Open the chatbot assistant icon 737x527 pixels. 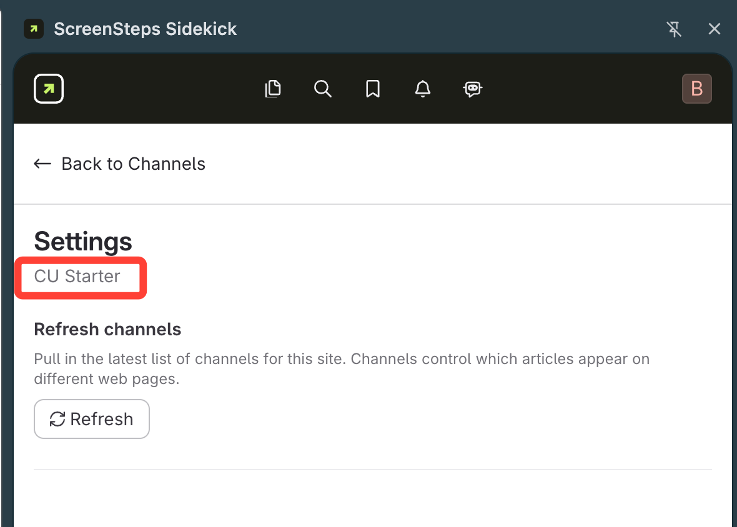pyautogui.click(x=473, y=89)
